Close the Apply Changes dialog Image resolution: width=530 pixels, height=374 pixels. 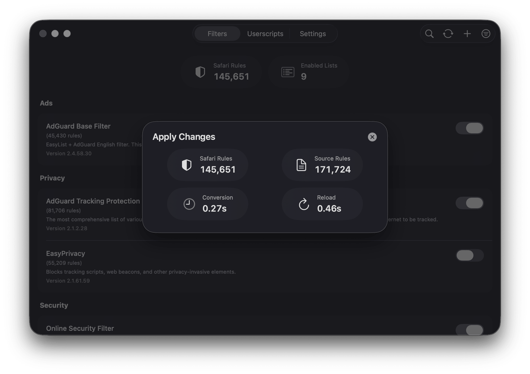pyautogui.click(x=372, y=137)
